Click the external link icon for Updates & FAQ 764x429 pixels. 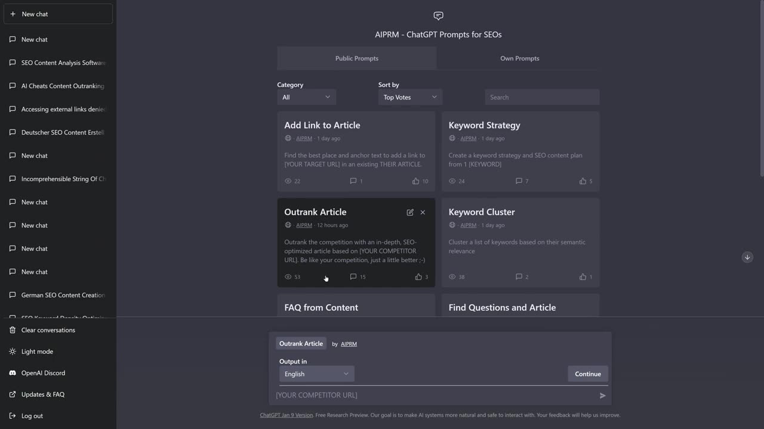click(13, 394)
